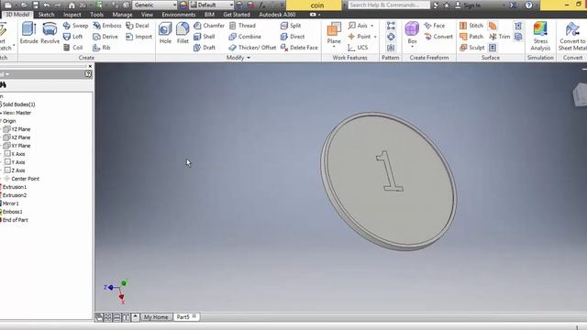Select Extrusion1 feature in browser

pos(14,187)
